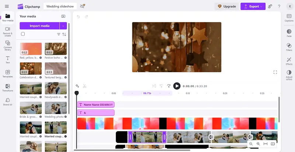Click the timeline vertical scrollbar
Viewport: 295px width, 152px height.
(279, 110)
